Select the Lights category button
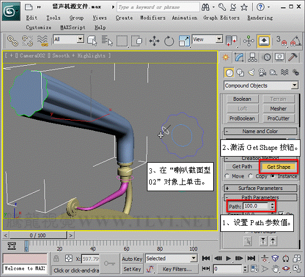 coord(252,73)
